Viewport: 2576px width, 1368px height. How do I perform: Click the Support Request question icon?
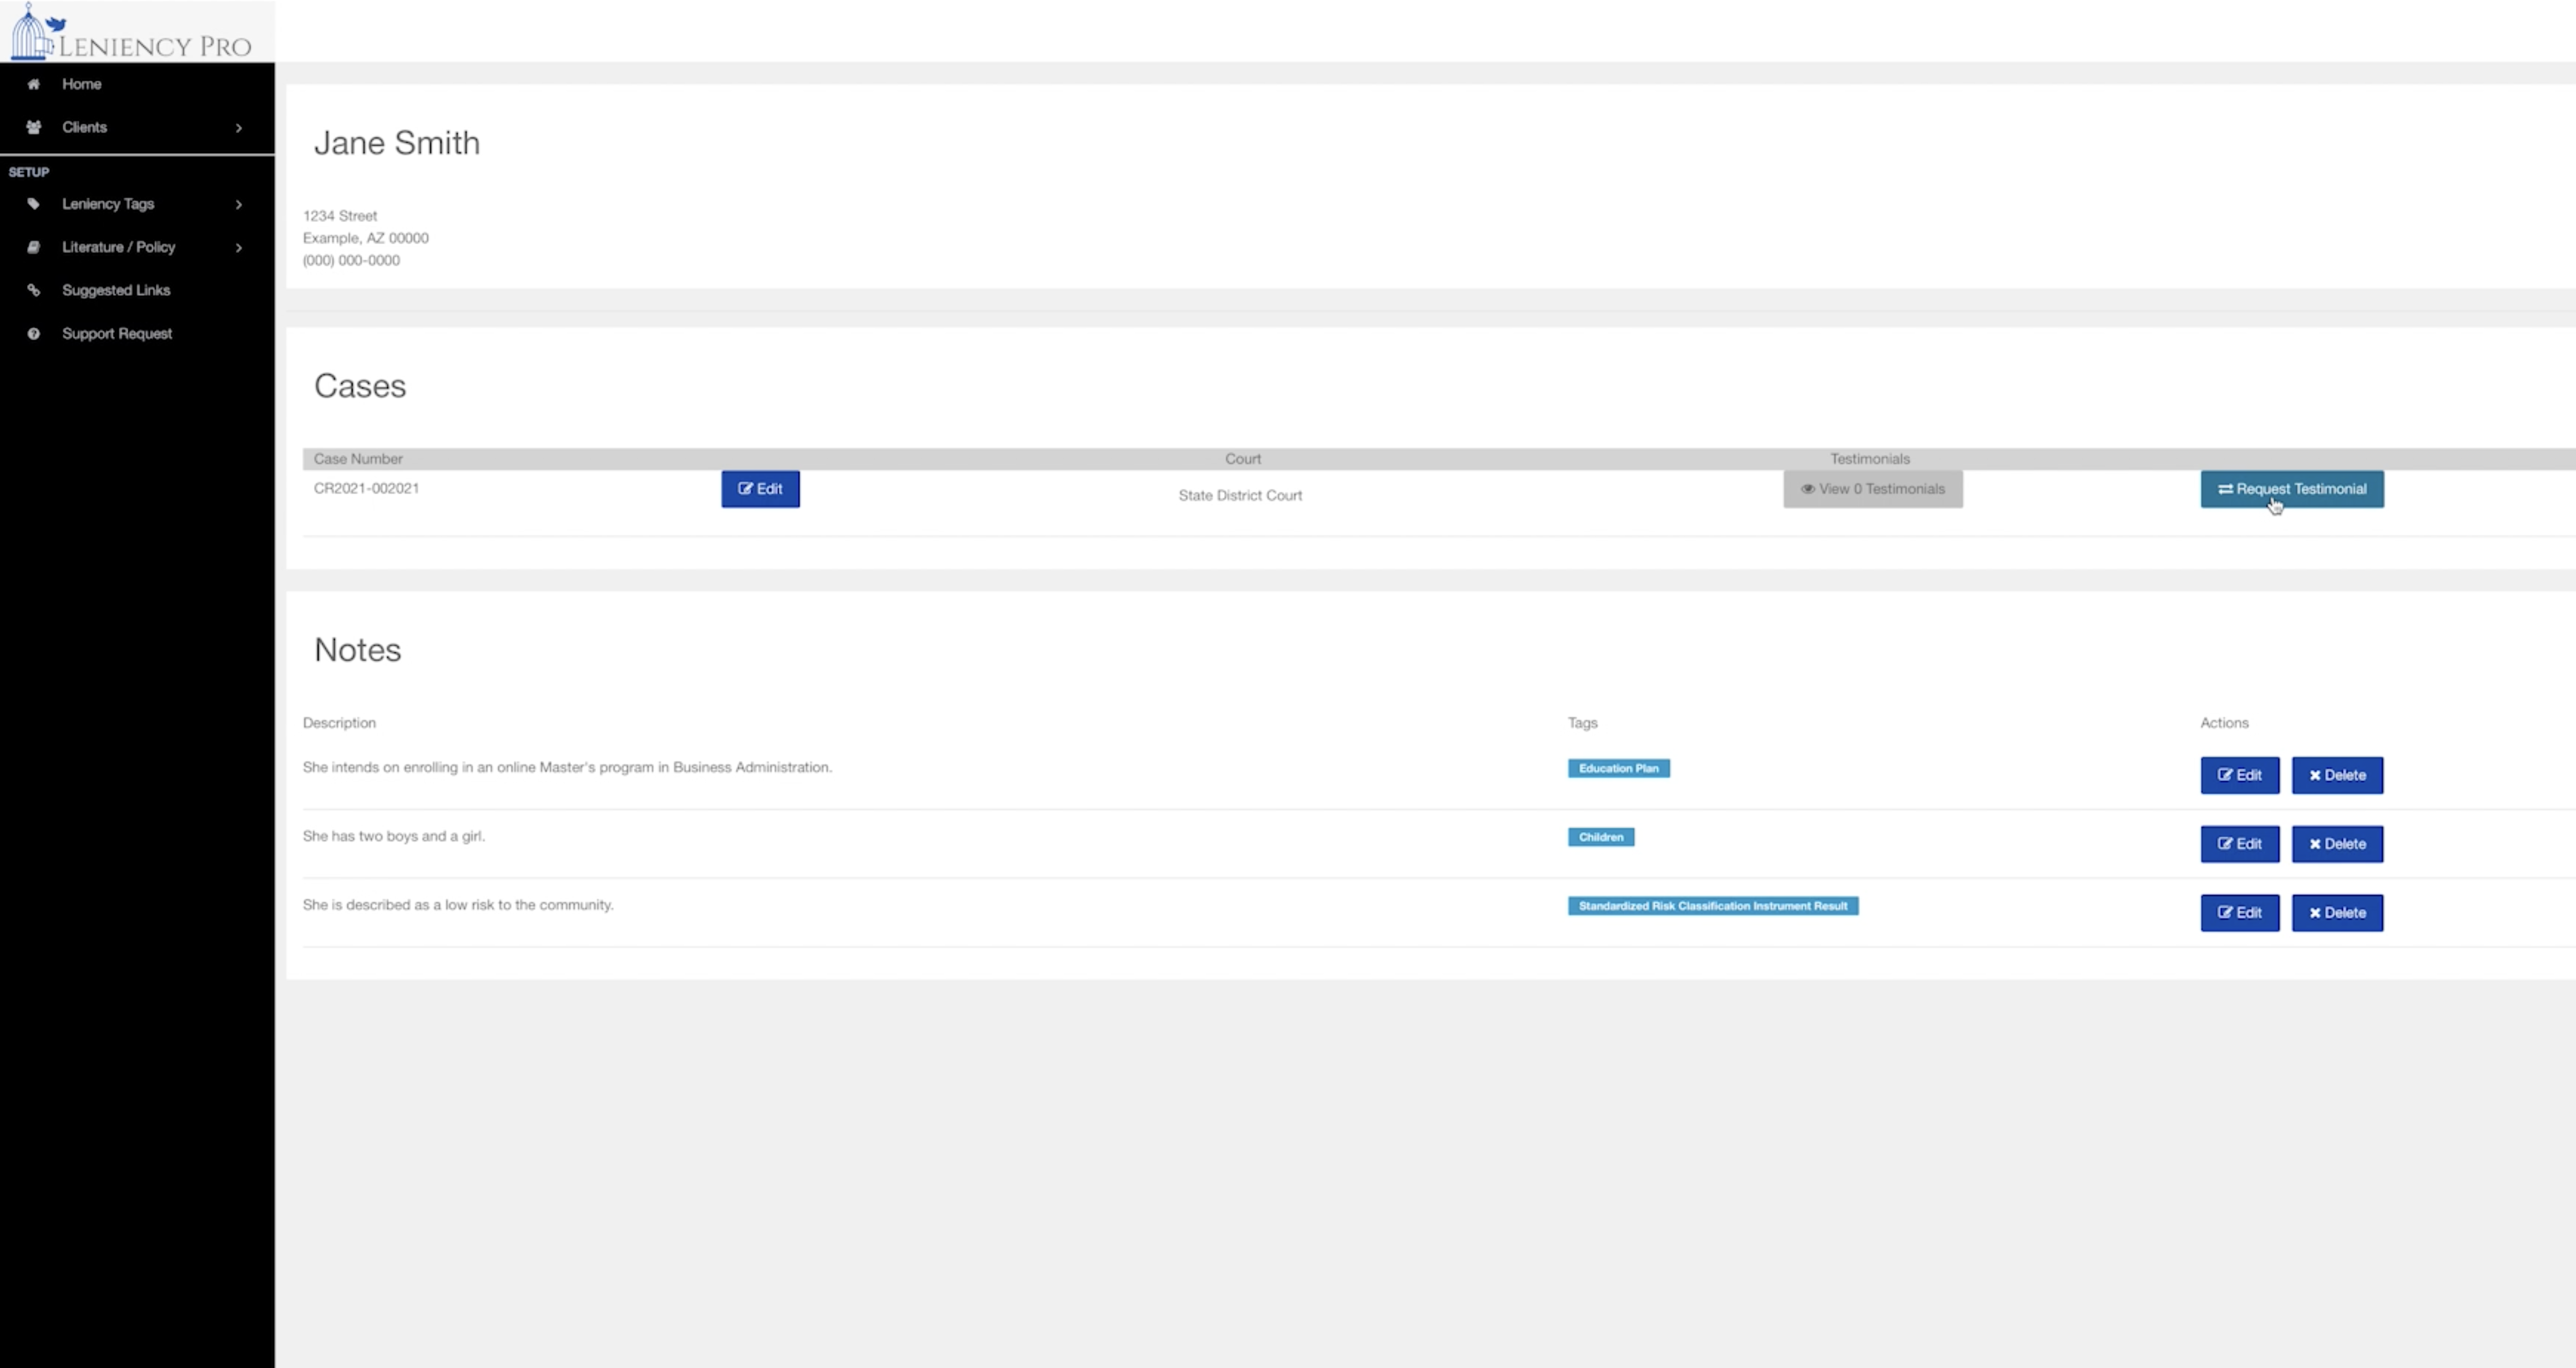click(x=34, y=334)
